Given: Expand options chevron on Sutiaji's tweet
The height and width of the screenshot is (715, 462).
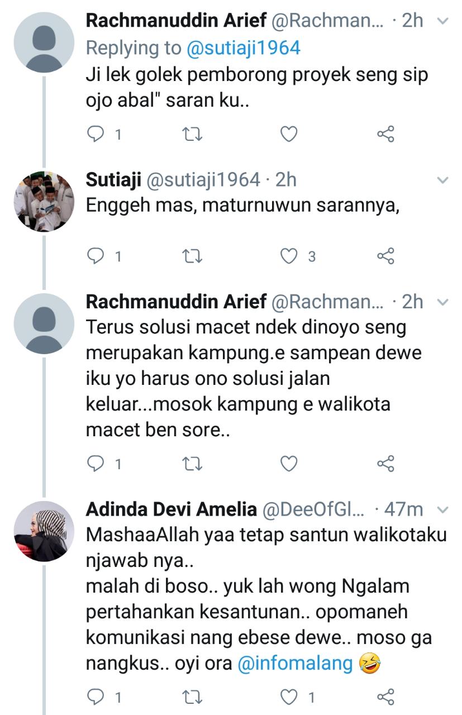Looking at the screenshot, I should [442, 180].
